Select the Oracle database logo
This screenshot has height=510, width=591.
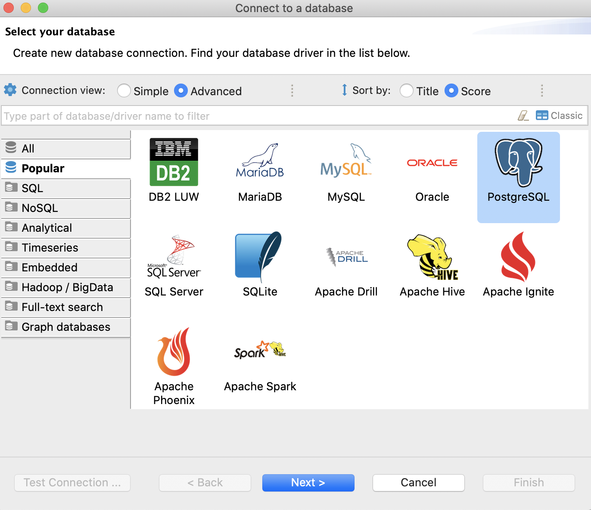click(432, 163)
